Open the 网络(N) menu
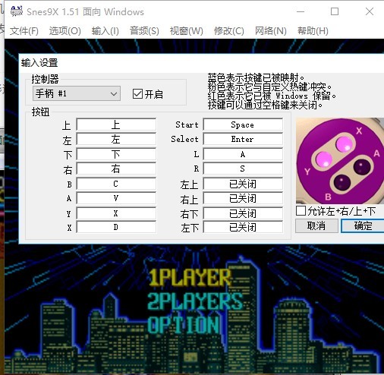The image size is (384, 375). [x=271, y=31]
